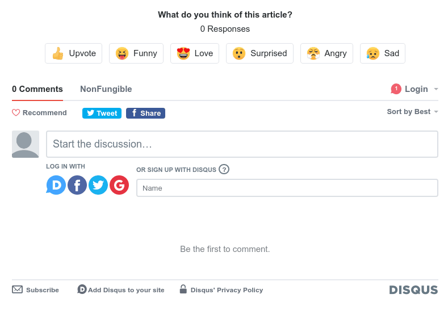Click the user avatar placeholder

[26, 144]
